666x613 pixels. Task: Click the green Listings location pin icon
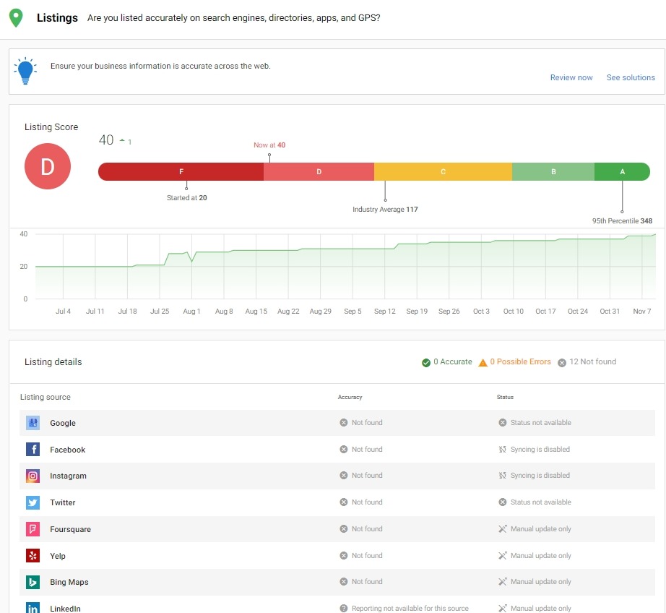(x=16, y=18)
